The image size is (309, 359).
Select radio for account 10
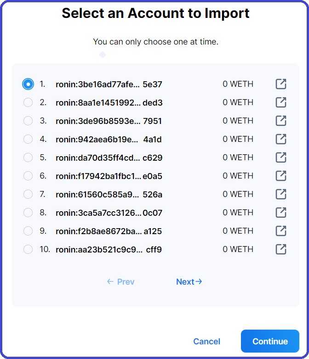[28, 249]
